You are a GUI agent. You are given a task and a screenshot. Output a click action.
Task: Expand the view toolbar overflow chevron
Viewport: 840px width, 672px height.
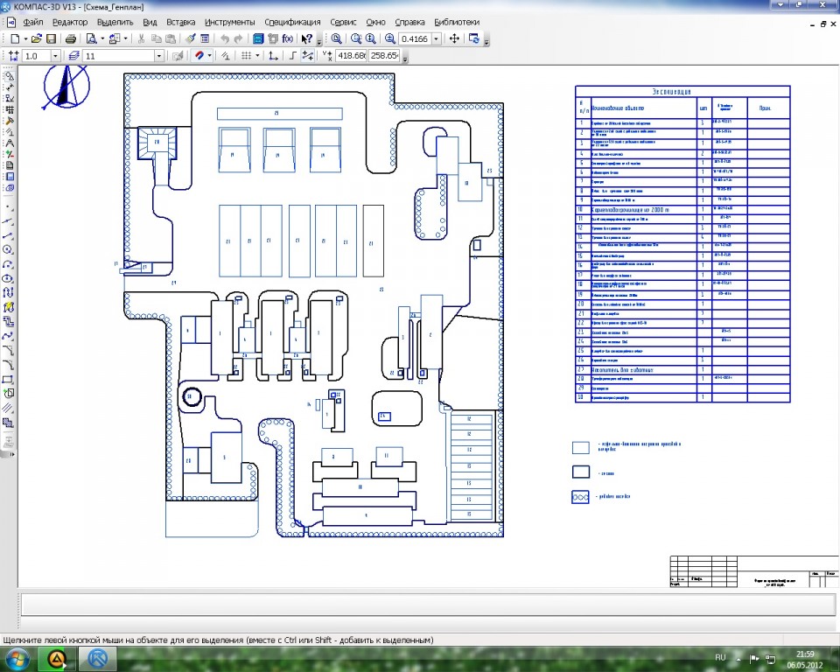(486, 41)
